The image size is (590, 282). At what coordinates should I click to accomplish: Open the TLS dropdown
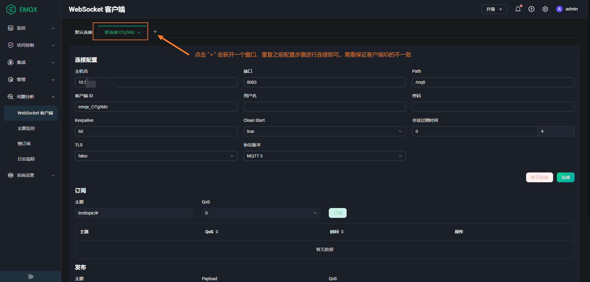(156, 156)
